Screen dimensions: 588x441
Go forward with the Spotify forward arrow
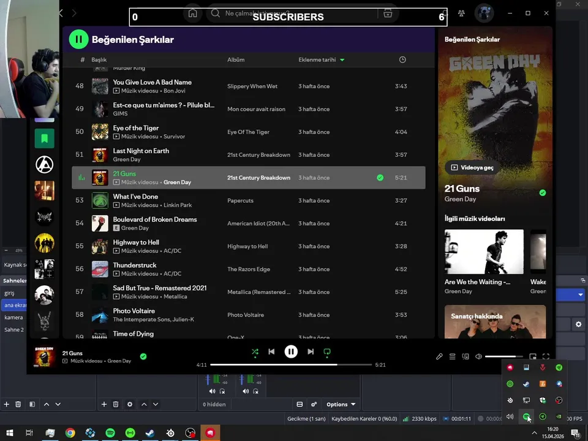click(x=74, y=13)
